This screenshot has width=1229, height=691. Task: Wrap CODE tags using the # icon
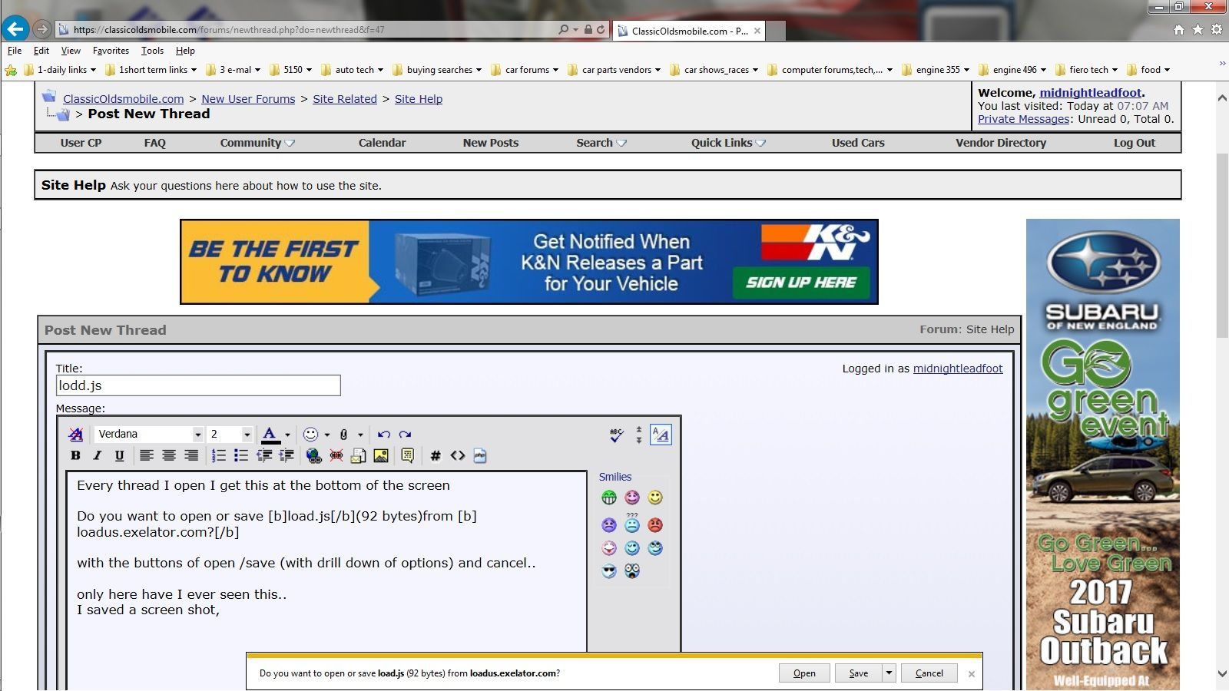[435, 455]
